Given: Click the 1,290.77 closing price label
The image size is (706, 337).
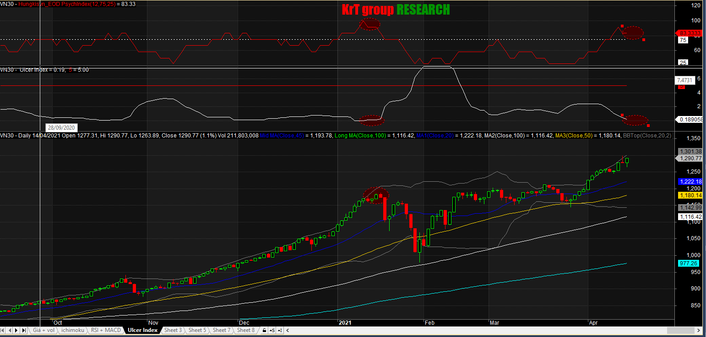Looking at the screenshot, I should pyautogui.click(x=690, y=158).
